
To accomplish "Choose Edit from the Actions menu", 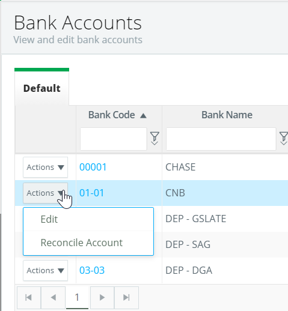I will point(88,219).
